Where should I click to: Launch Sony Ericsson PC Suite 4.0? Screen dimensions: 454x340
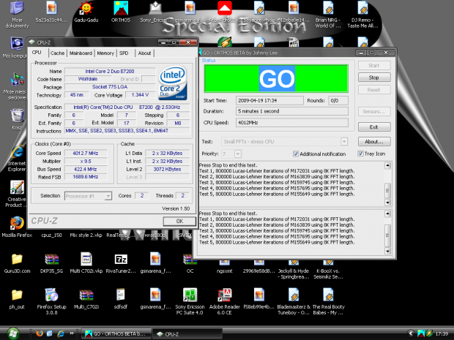[x=190, y=301]
